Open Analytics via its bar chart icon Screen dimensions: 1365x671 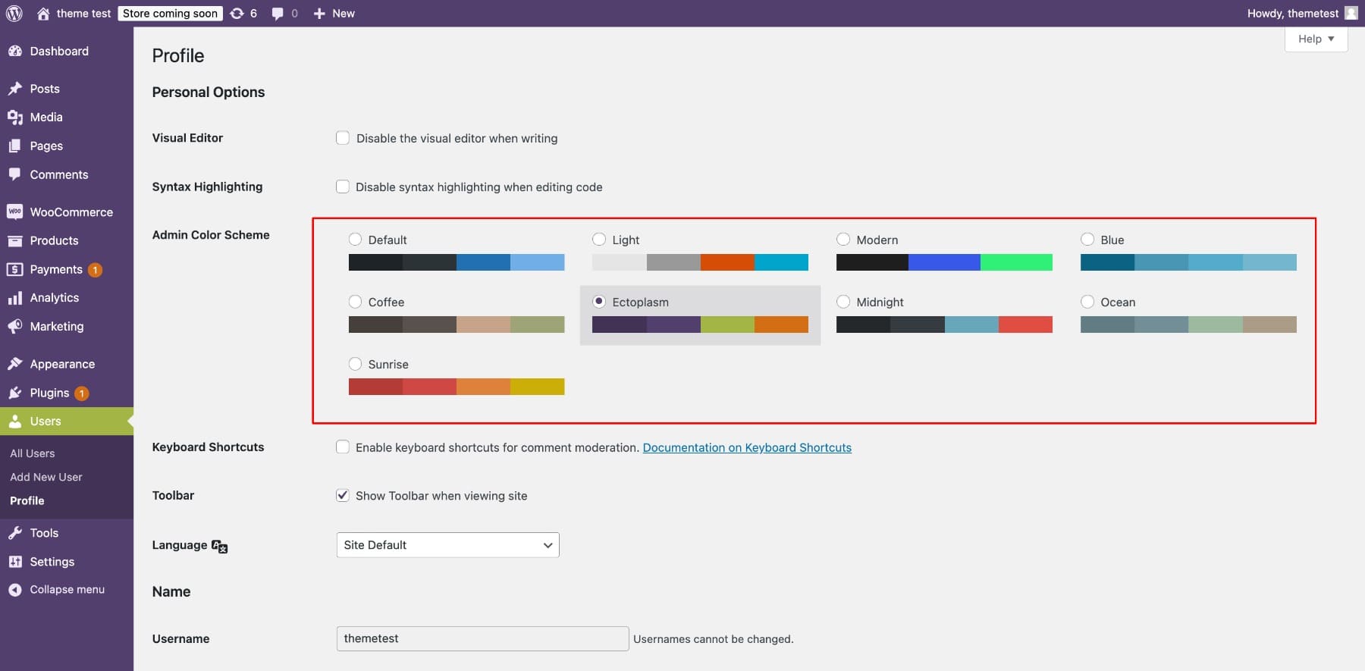[x=14, y=298]
